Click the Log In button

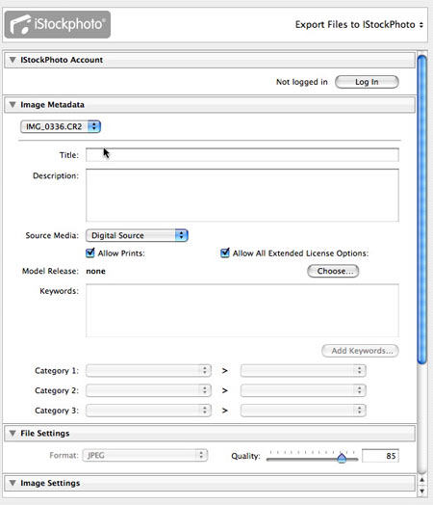pos(367,82)
